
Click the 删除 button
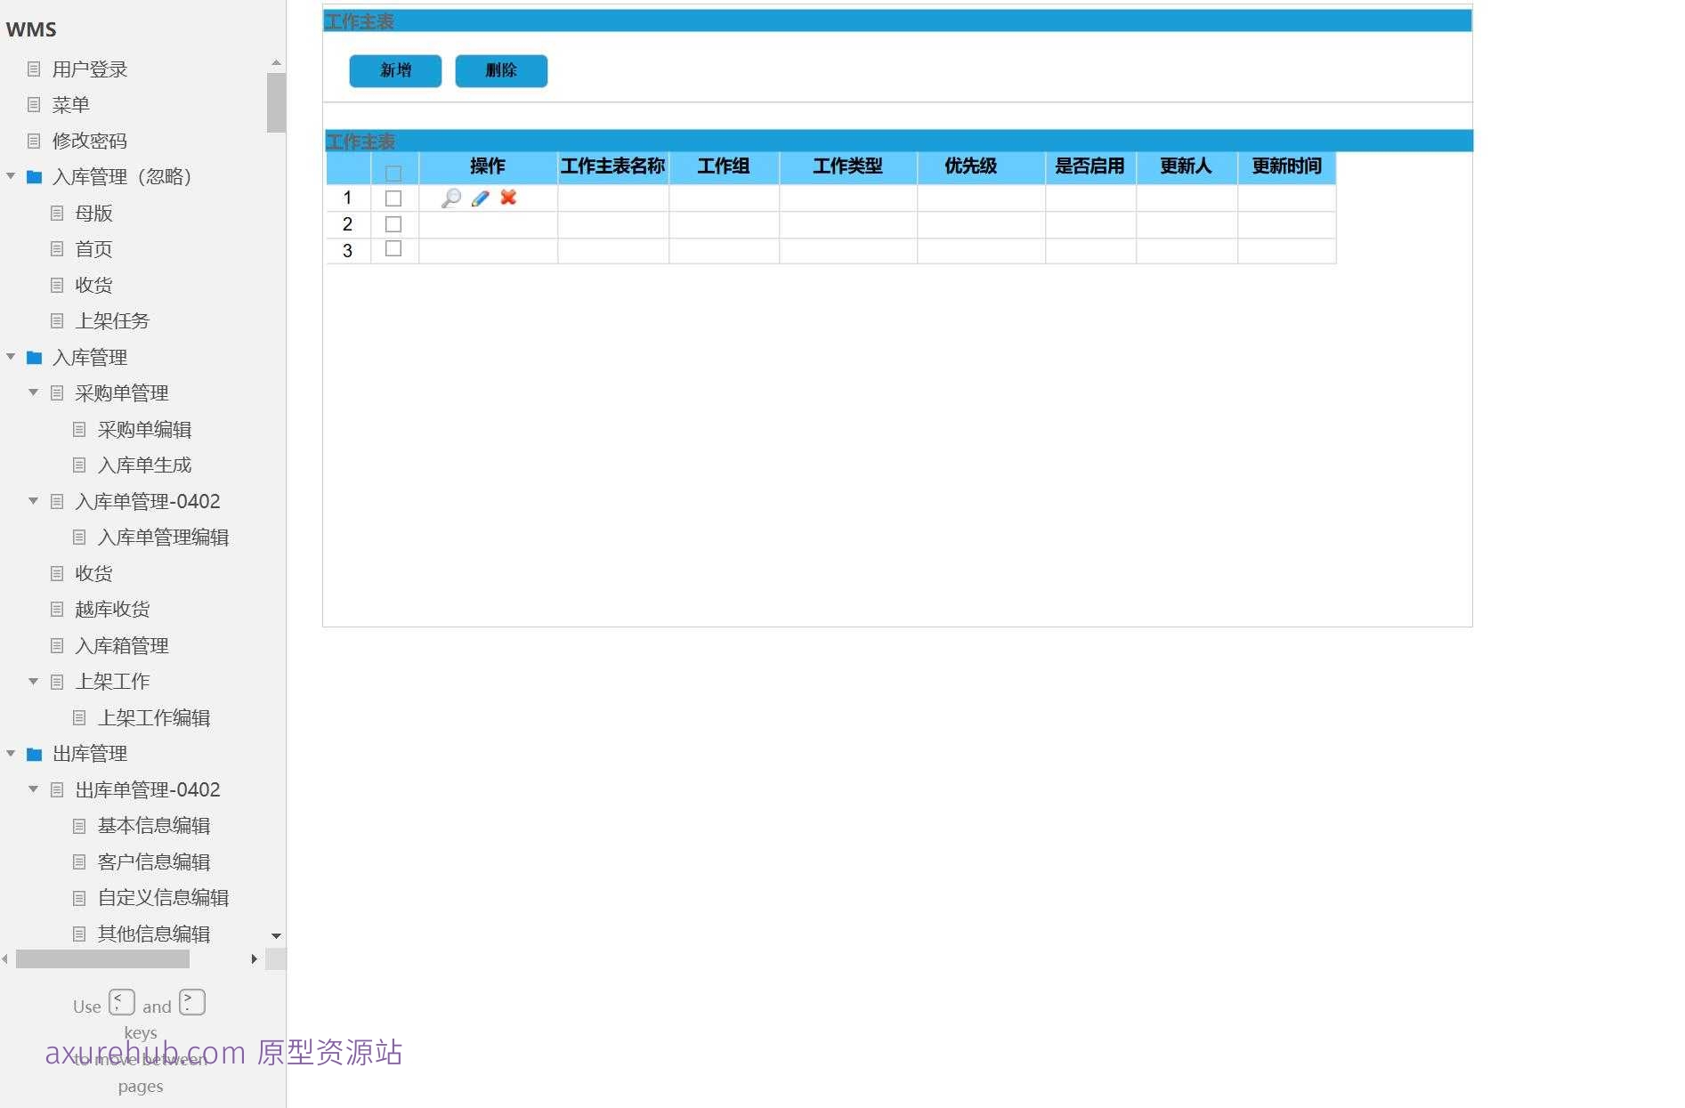(x=501, y=71)
